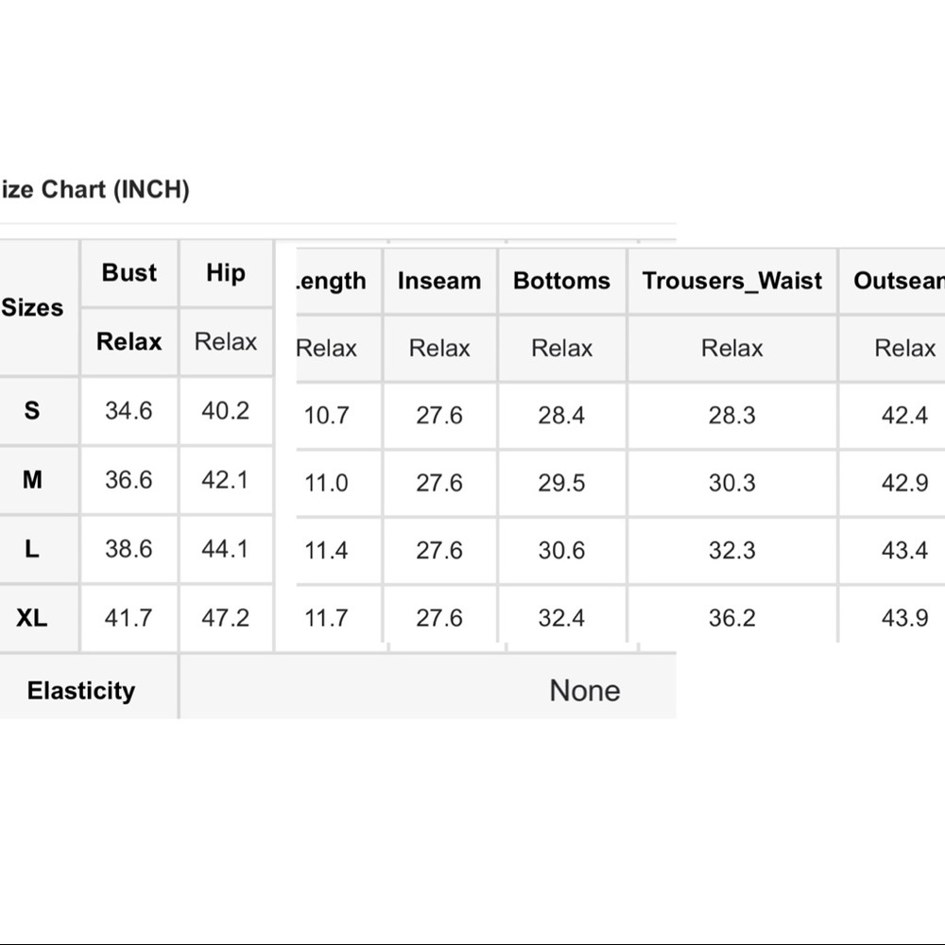Screen dimensions: 945x945
Task: Select bust value 34.6 for size S
Action: [x=129, y=411]
